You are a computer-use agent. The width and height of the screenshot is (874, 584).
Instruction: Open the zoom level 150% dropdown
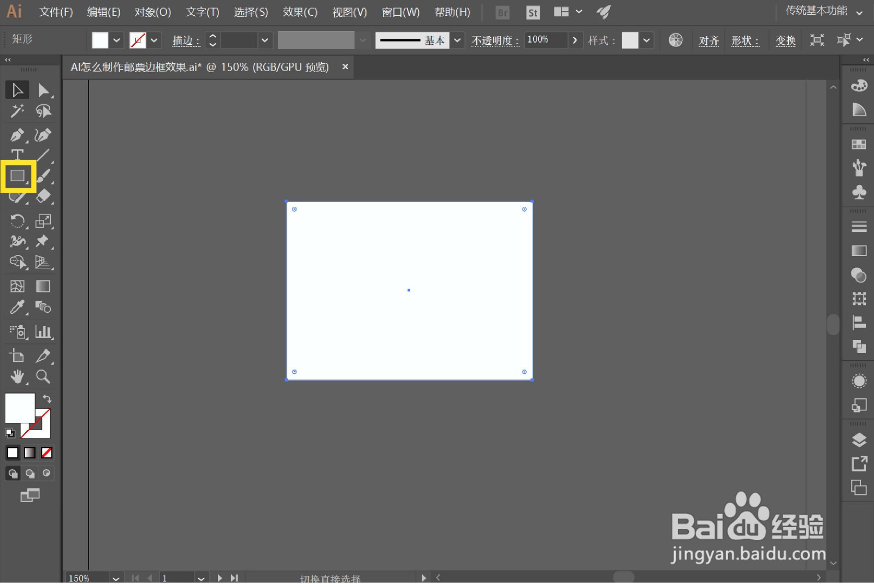tap(116, 578)
